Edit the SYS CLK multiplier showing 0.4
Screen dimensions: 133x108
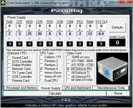[x=101, y=34]
